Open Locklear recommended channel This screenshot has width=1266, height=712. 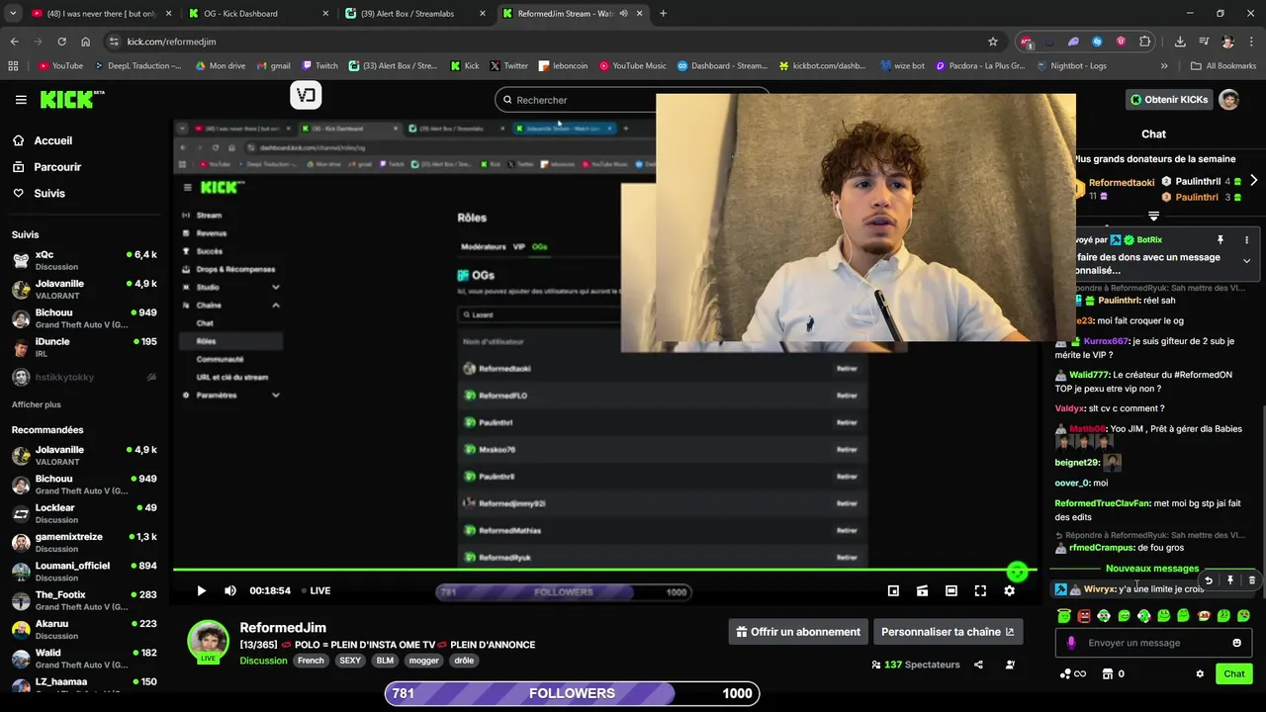tap(84, 513)
